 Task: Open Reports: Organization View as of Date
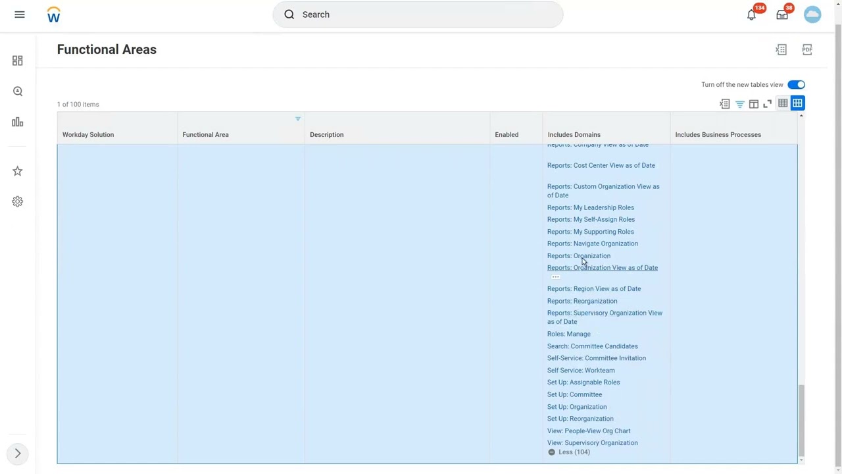click(603, 268)
